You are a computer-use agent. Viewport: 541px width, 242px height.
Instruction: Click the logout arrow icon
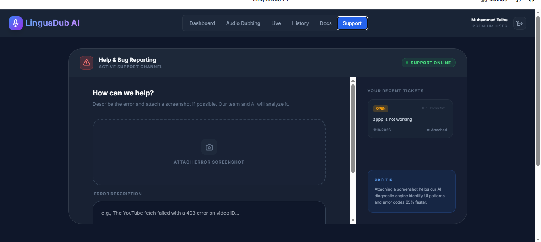520,23
